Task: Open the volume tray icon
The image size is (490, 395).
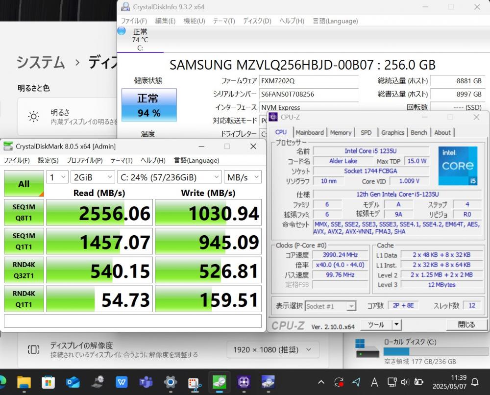Action: pyautogui.click(x=405, y=382)
